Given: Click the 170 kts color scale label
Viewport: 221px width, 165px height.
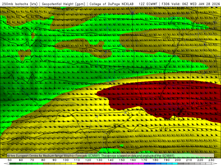Looking at the screenshot, I should [x=144, y=160].
